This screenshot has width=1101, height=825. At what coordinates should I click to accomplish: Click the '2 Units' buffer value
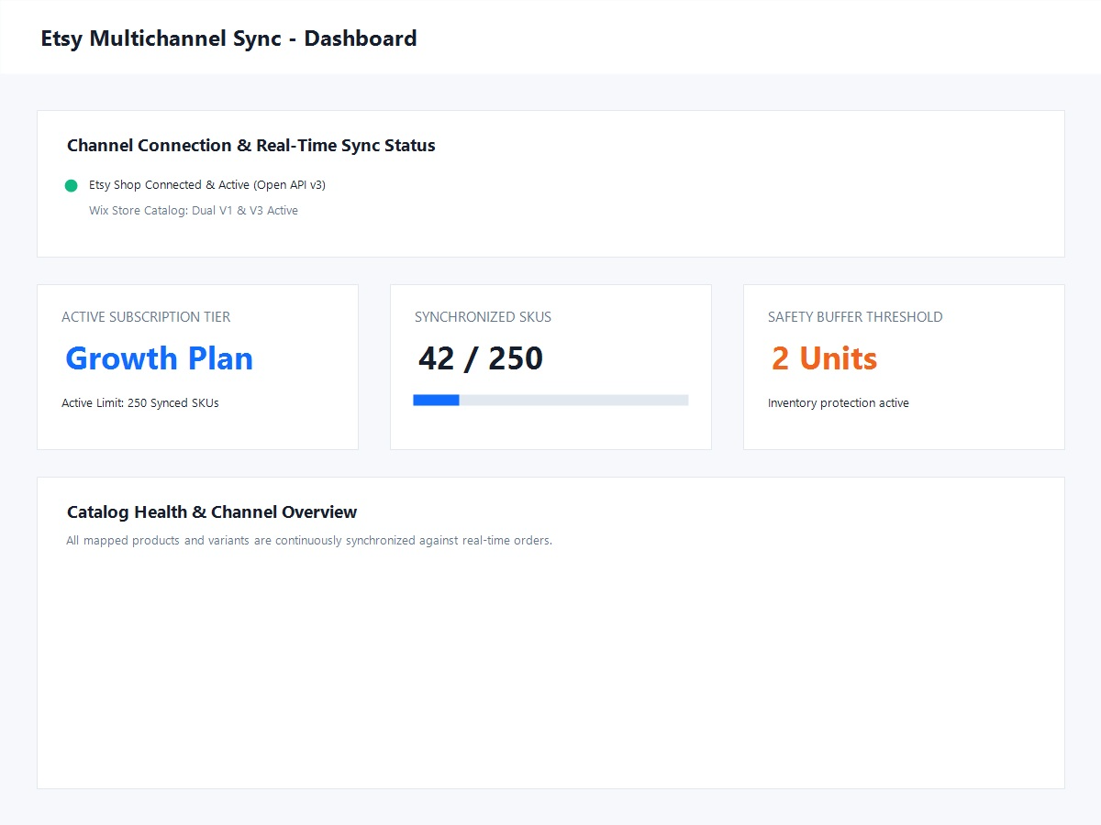tap(825, 358)
